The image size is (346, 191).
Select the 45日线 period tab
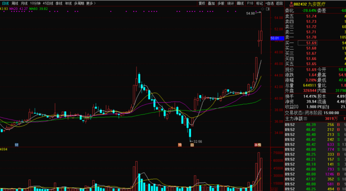tap(48, 3)
